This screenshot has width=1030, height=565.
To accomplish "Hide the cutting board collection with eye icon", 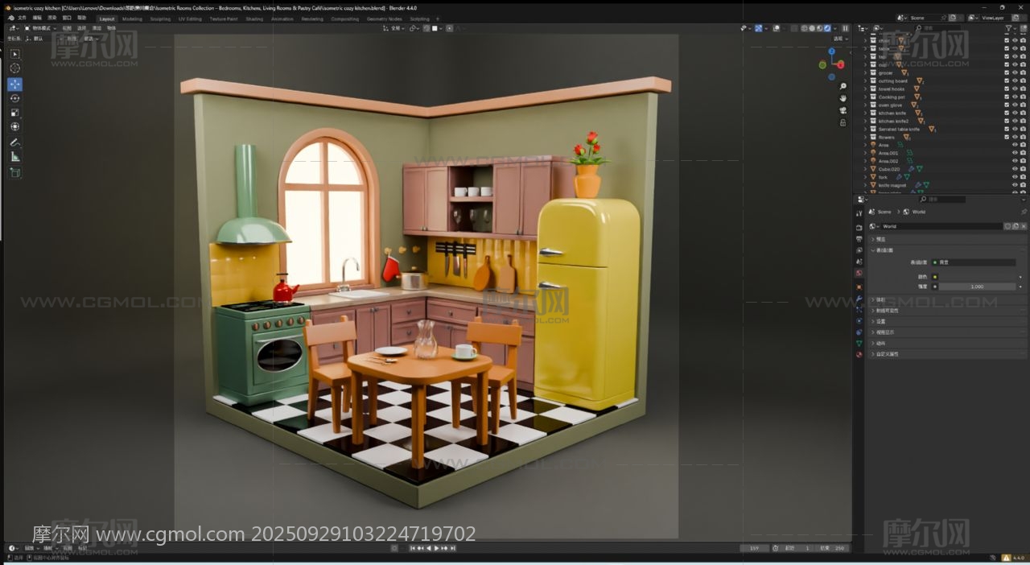I will pyautogui.click(x=1014, y=81).
